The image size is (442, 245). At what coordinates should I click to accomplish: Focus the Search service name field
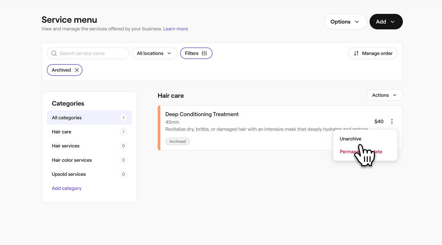point(92,53)
